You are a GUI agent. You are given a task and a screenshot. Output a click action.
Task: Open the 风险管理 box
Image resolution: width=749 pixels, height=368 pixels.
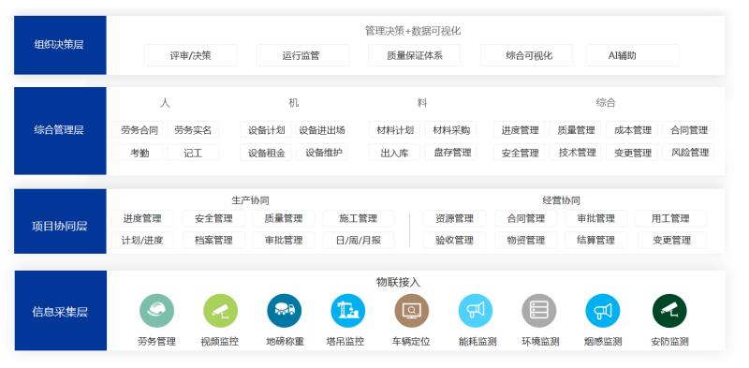[688, 153]
